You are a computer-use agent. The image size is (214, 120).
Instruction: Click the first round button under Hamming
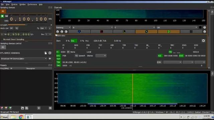click(x=58, y=32)
